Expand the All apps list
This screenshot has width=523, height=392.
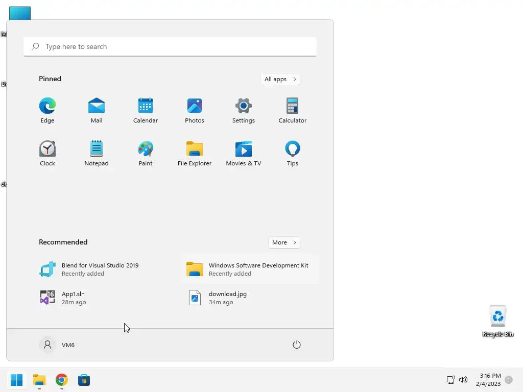point(280,79)
